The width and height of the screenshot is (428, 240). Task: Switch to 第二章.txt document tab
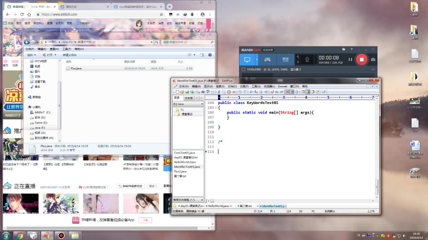pos(245,206)
